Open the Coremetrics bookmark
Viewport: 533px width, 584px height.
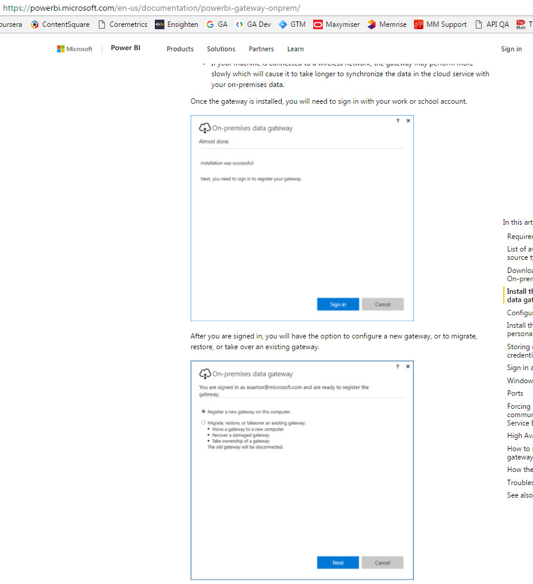pyautogui.click(x=123, y=24)
